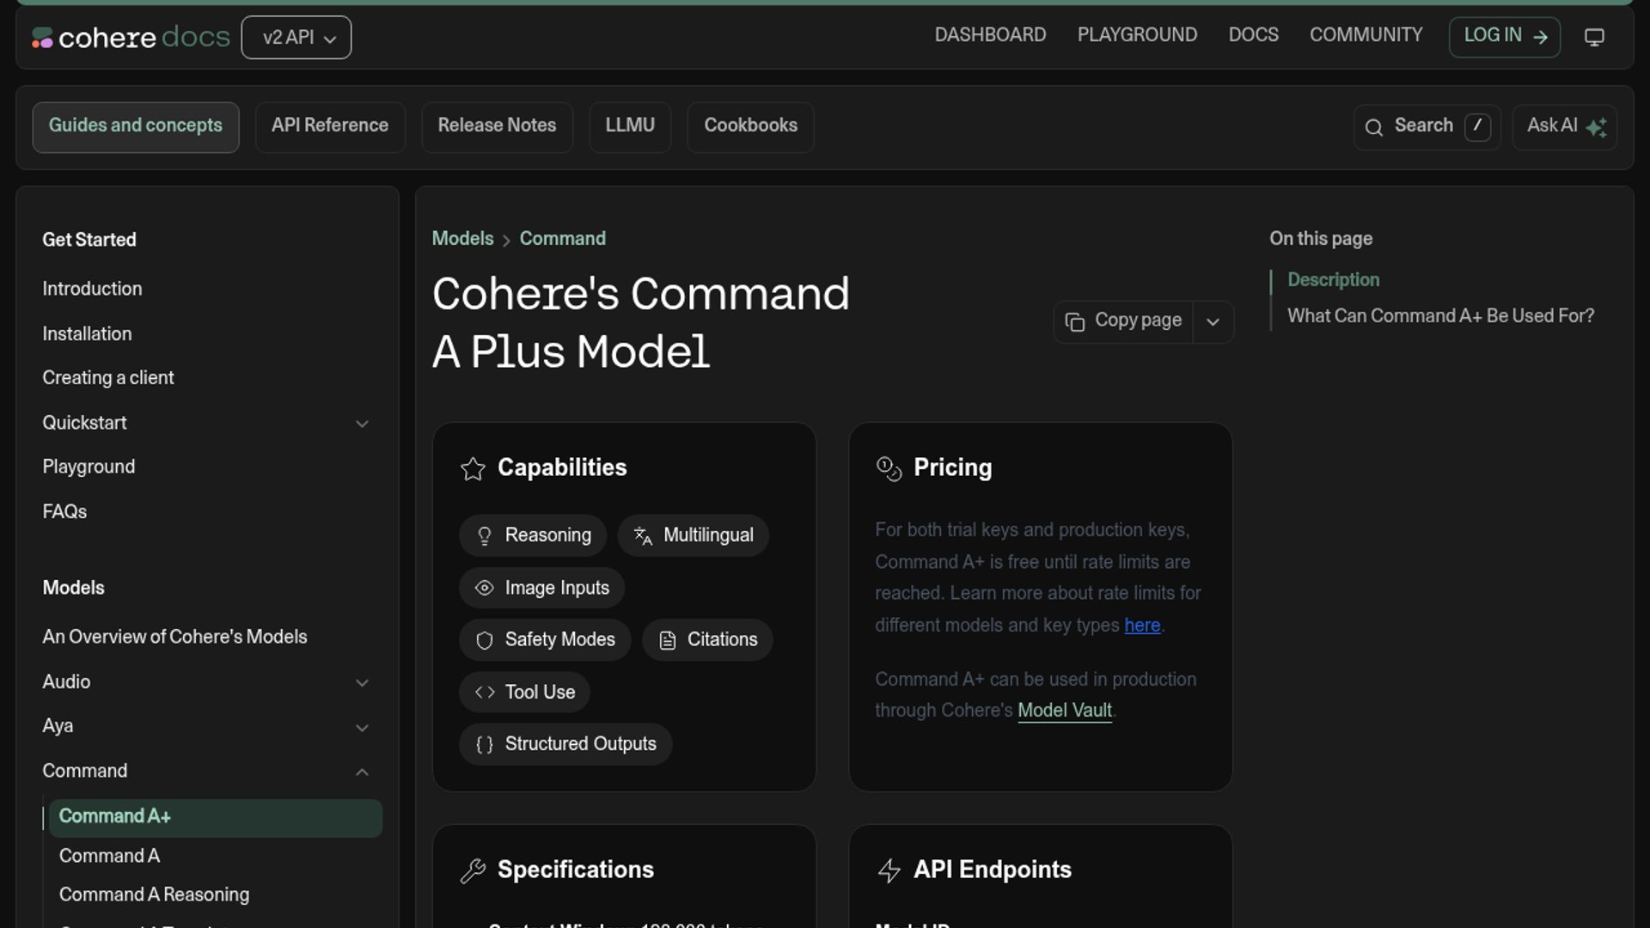The width and height of the screenshot is (1650, 928).
Task: Click the Log In arrow icon
Action: tap(1541, 37)
